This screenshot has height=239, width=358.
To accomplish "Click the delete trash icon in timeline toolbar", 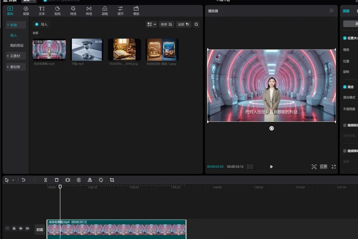I will click(x=57, y=180).
